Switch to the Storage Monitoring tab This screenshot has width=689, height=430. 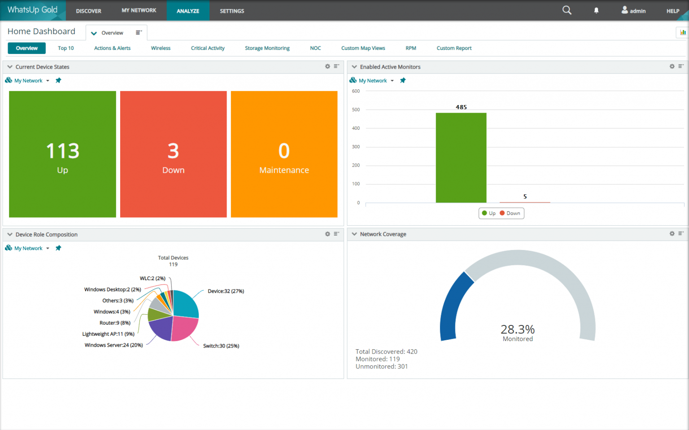point(267,48)
